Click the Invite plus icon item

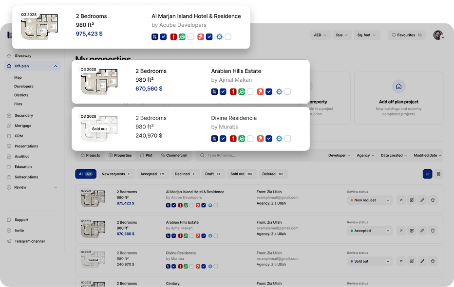tap(9, 231)
